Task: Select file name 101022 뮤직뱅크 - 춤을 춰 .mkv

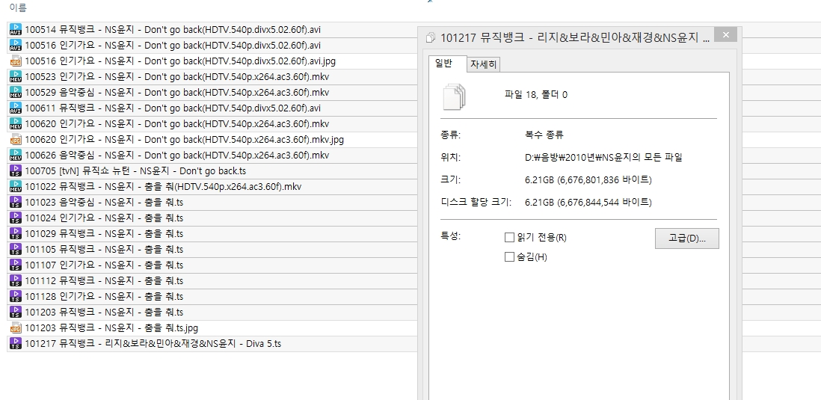Action: 163,187
